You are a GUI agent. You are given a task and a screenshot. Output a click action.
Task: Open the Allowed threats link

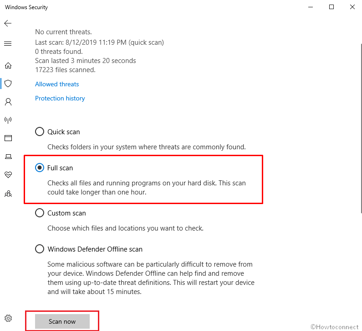57,84
